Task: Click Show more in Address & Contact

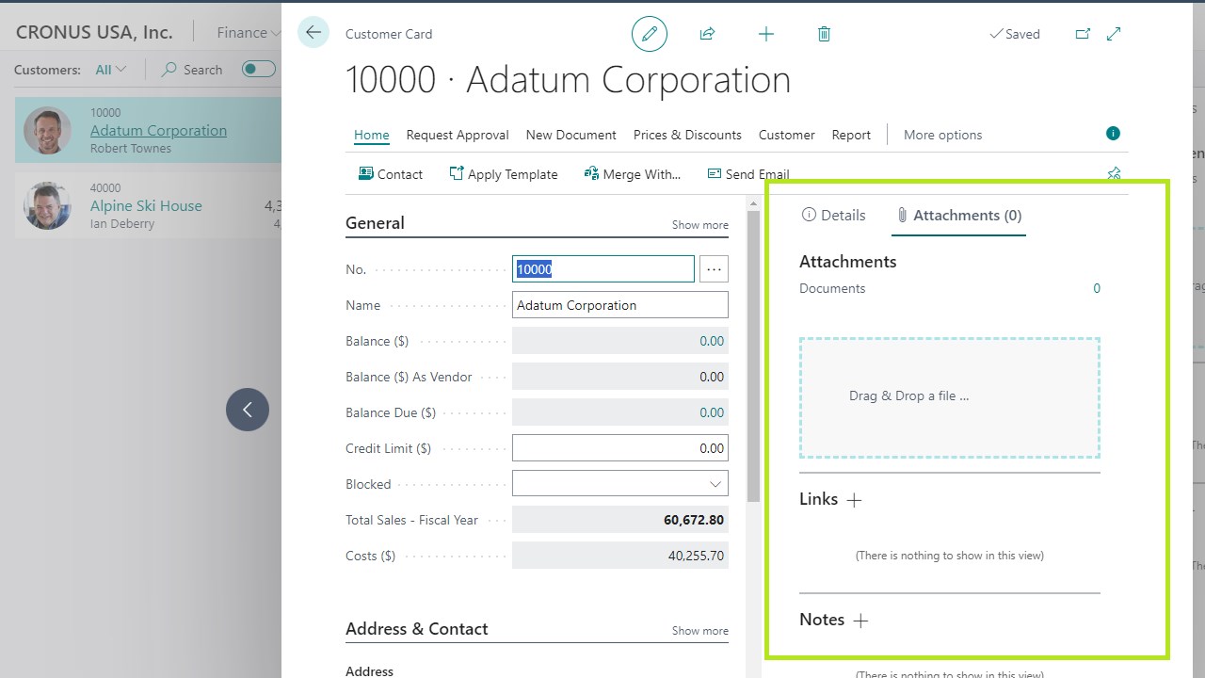Action: pos(700,631)
